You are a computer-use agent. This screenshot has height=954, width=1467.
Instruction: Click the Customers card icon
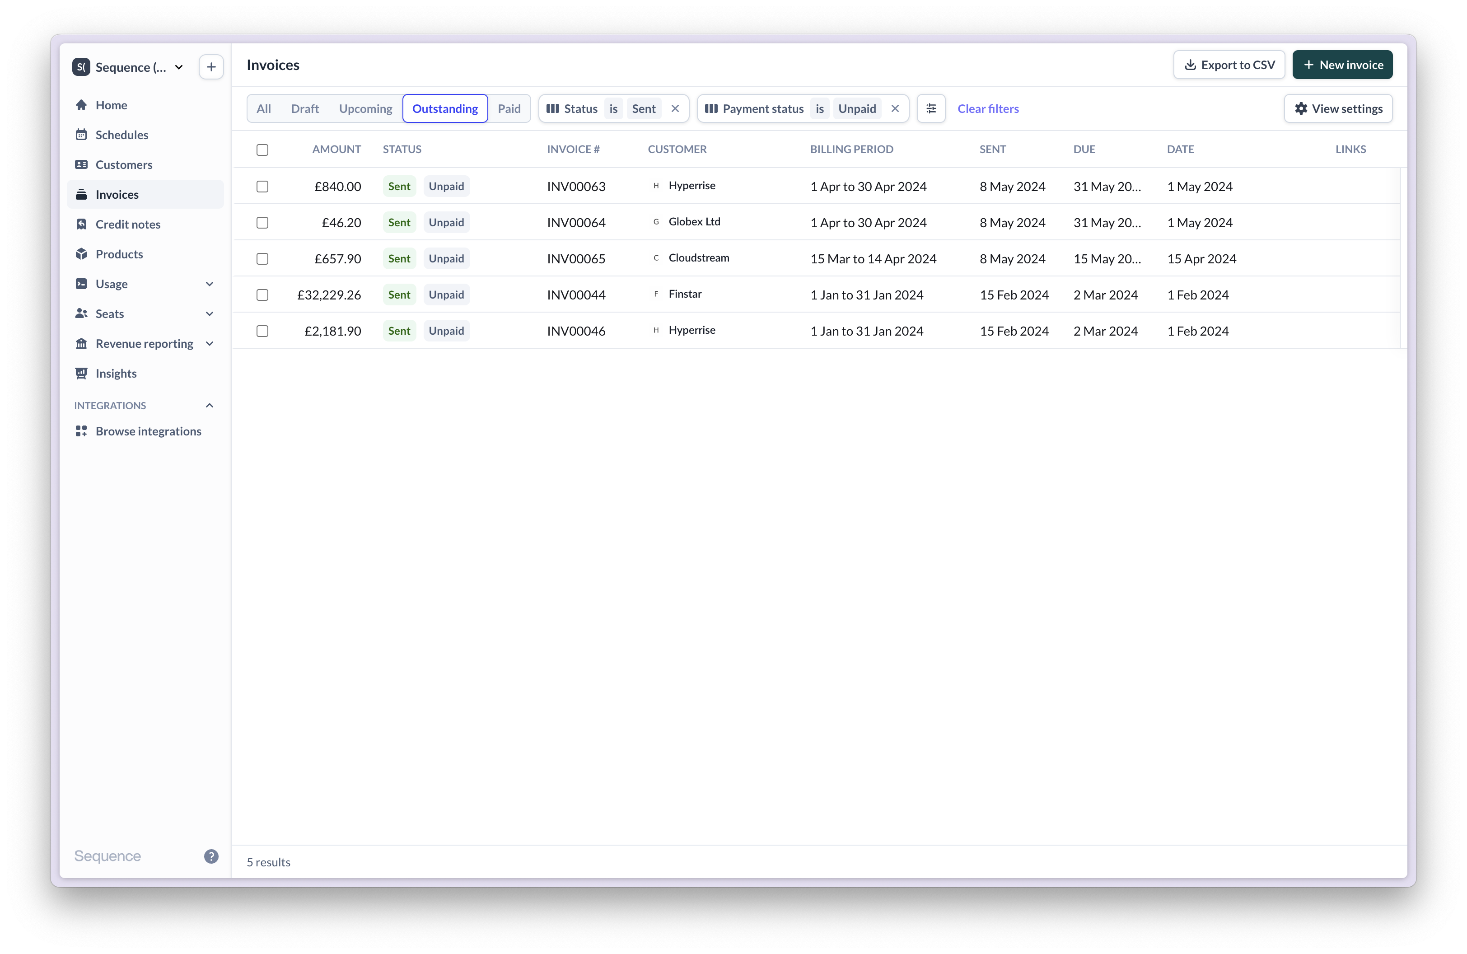(81, 164)
